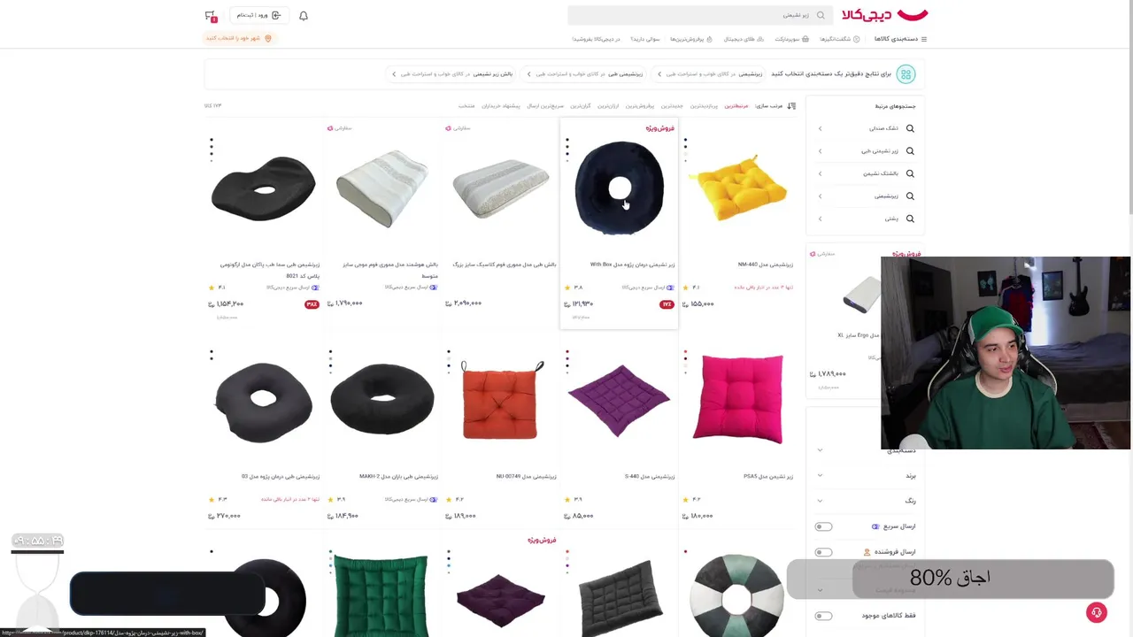This screenshot has width=1133, height=637.
Task: Toggle the ارسال سریع filter switch
Action: tap(823, 526)
